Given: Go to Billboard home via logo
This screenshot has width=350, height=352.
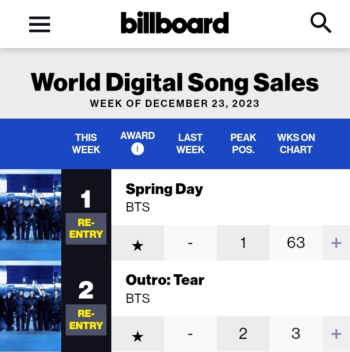Looking at the screenshot, I should (x=175, y=22).
